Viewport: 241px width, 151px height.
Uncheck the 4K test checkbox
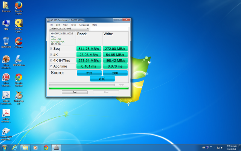(51, 54)
